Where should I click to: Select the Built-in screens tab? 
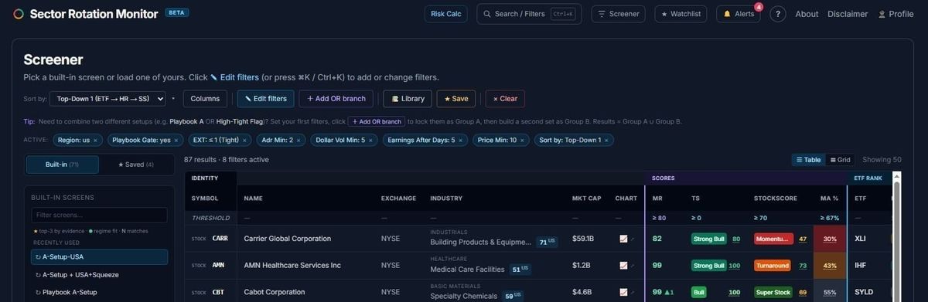pyautogui.click(x=63, y=165)
